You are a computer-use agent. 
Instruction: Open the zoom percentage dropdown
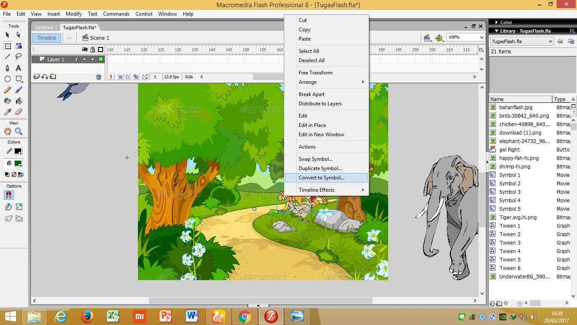[x=482, y=38]
